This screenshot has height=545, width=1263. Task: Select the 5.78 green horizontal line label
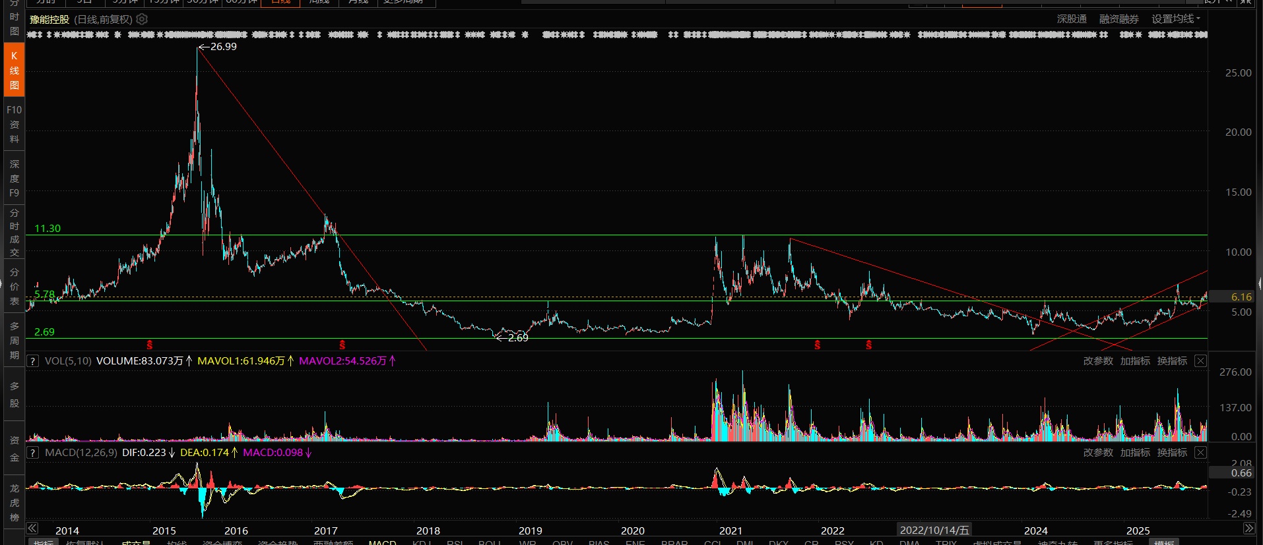(x=44, y=294)
